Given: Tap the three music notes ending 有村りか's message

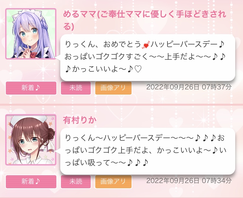Looking at the screenshot, I should 138,163.
